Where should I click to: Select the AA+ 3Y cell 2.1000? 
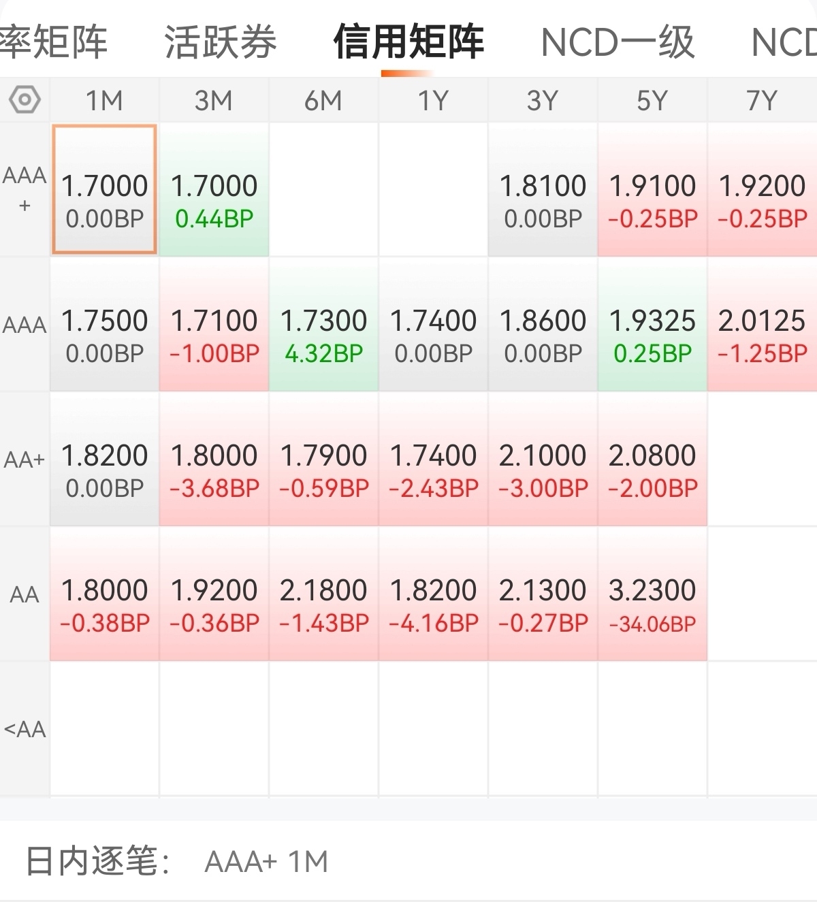543,459
